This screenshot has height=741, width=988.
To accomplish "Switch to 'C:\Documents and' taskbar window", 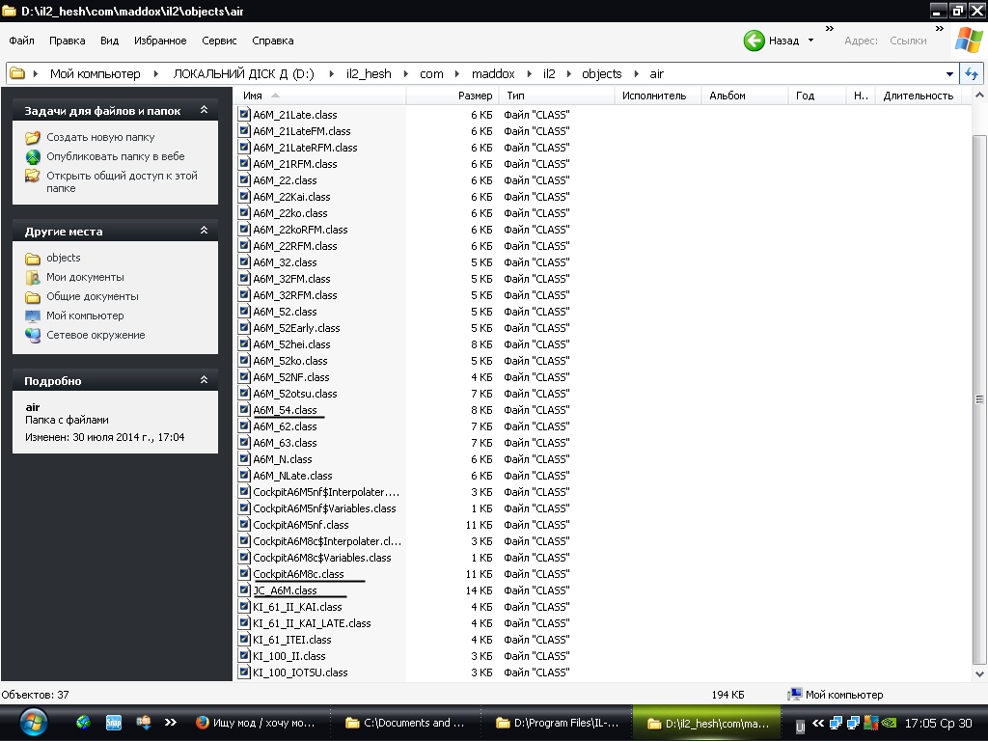I will 406,723.
